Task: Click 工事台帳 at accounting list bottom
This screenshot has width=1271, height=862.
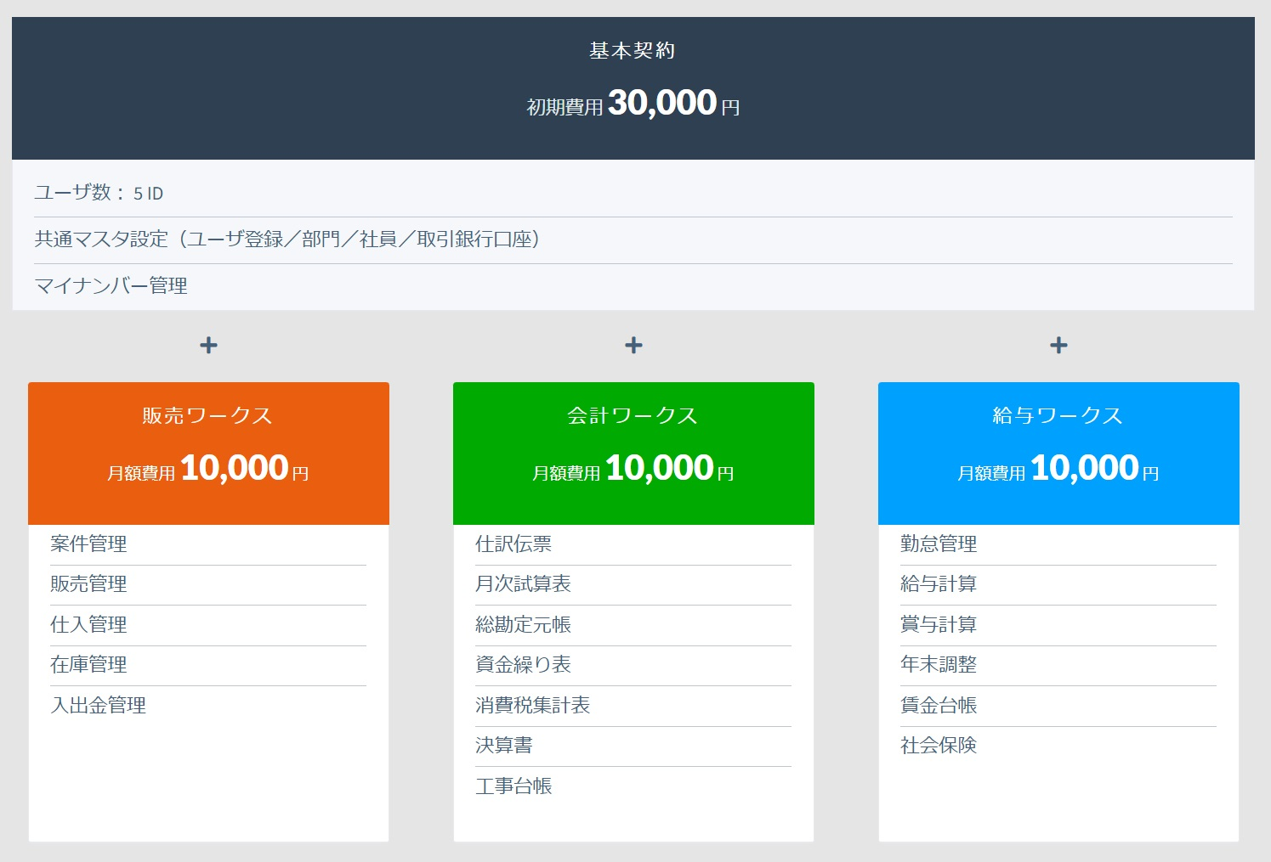Action: [x=514, y=786]
